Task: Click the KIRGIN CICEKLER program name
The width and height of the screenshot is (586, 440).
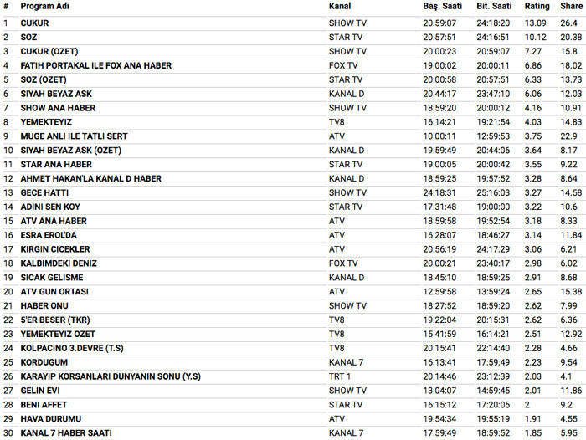Action: (x=54, y=249)
